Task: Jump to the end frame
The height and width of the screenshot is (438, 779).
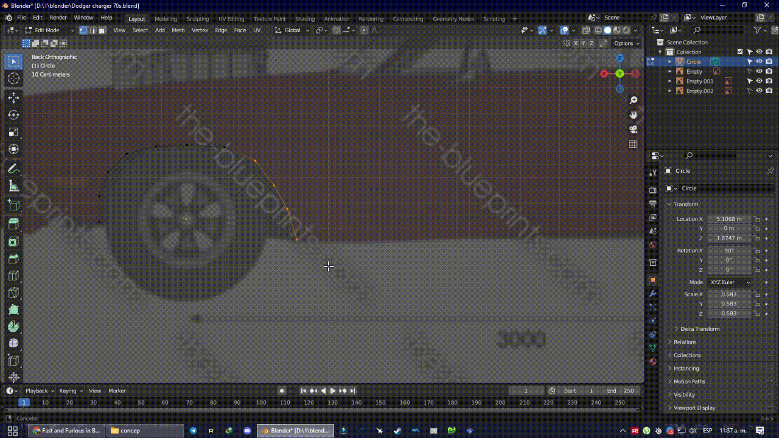Action: (352, 391)
